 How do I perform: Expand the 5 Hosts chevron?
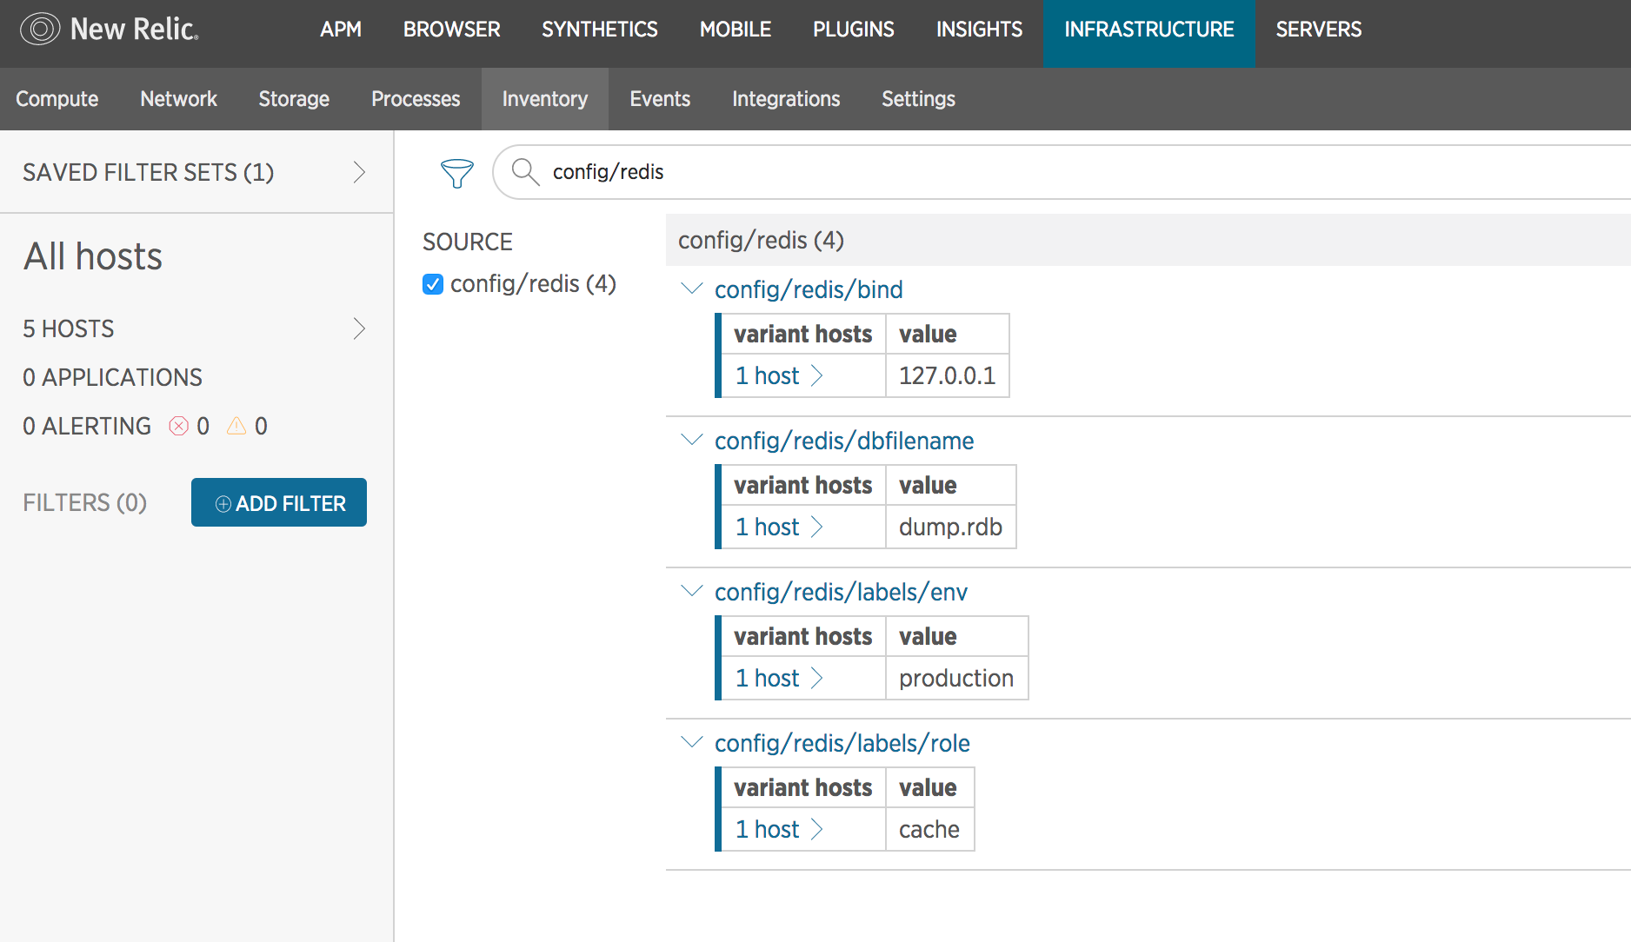359,328
